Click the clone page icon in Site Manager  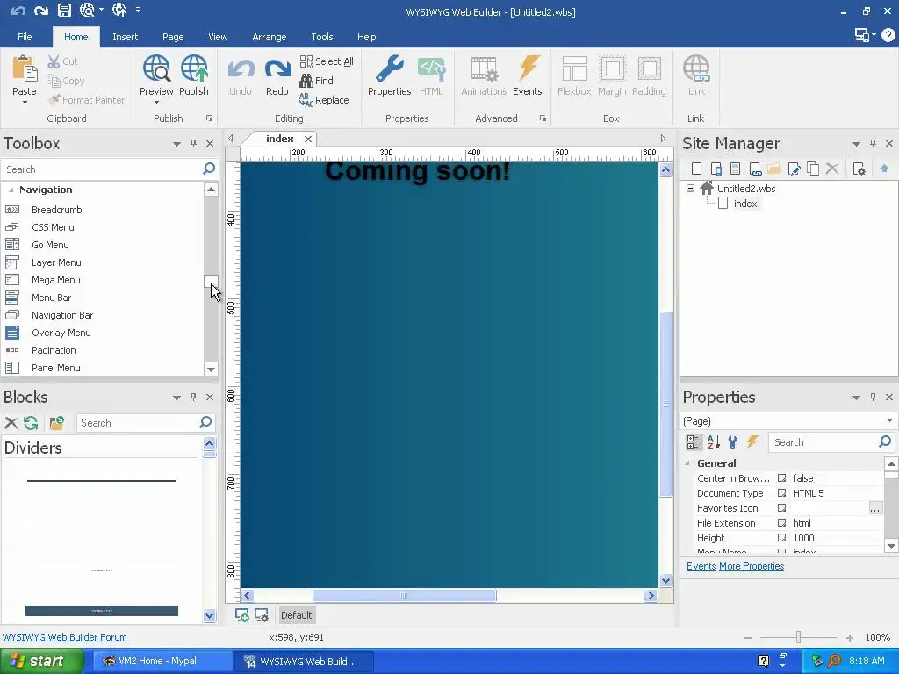tap(813, 168)
